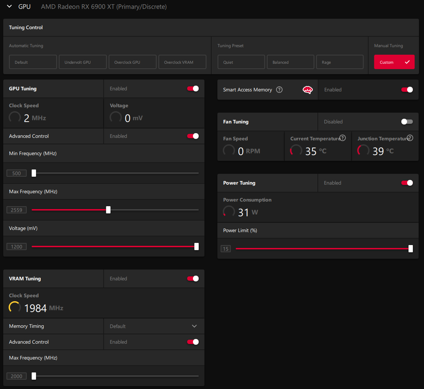Turn off Smart Access Memory toggle
Image resolution: width=424 pixels, height=389 pixels.
pyautogui.click(x=407, y=90)
